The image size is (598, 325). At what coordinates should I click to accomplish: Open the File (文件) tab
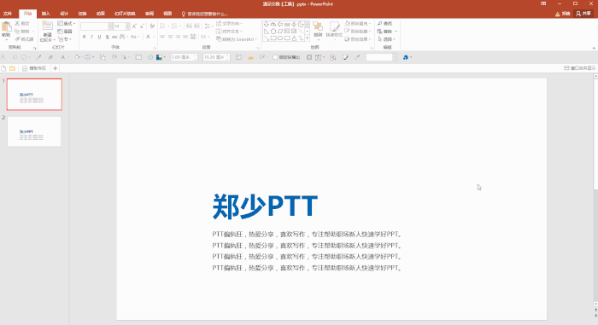pyautogui.click(x=8, y=14)
